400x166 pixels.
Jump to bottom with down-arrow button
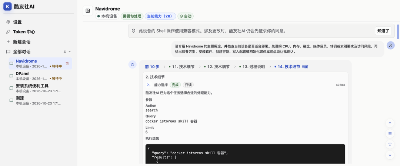pyautogui.click(x=390, y=155)
